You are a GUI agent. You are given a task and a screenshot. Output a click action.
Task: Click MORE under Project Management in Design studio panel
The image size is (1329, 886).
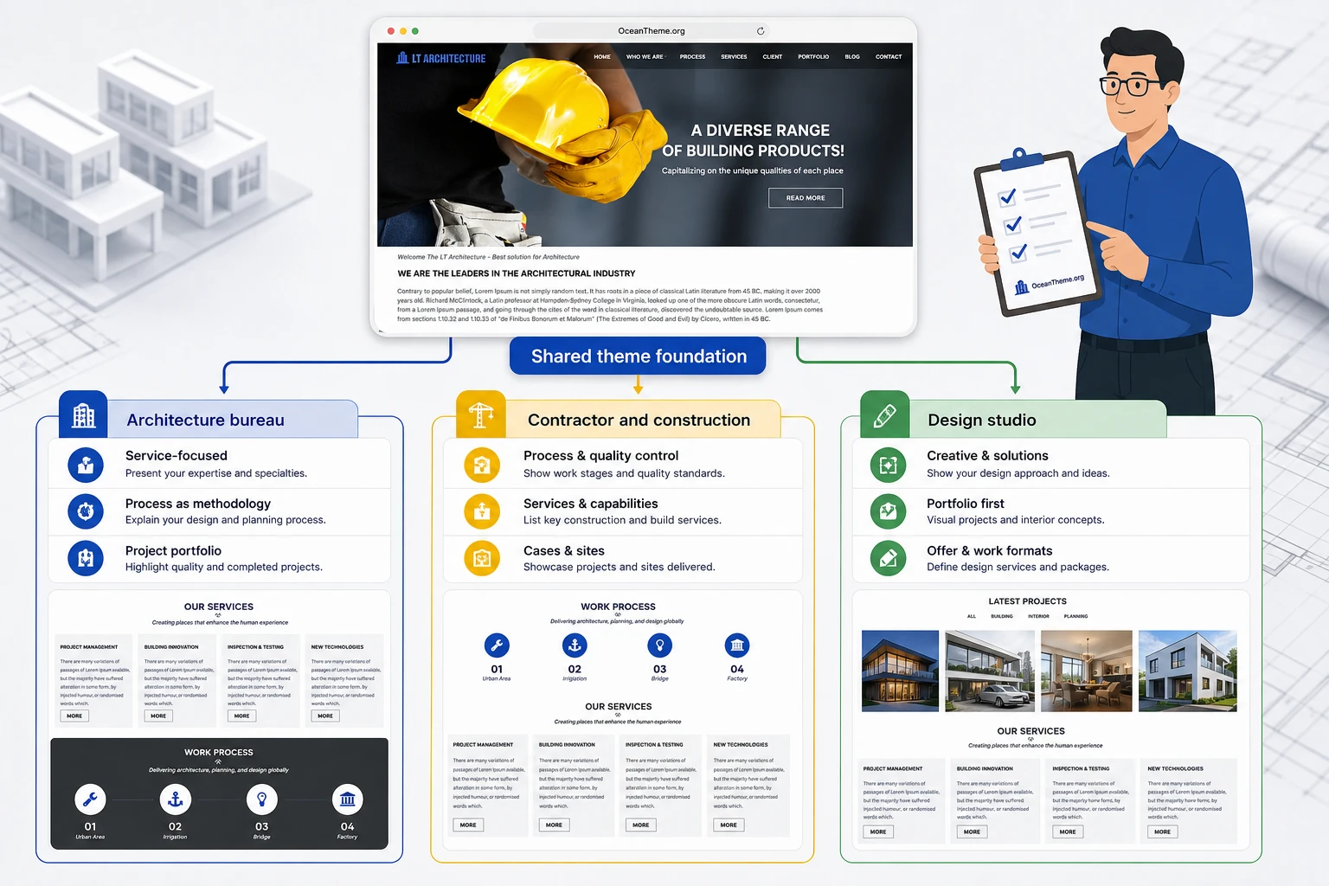pyautogui.click(x=878, y=831)
